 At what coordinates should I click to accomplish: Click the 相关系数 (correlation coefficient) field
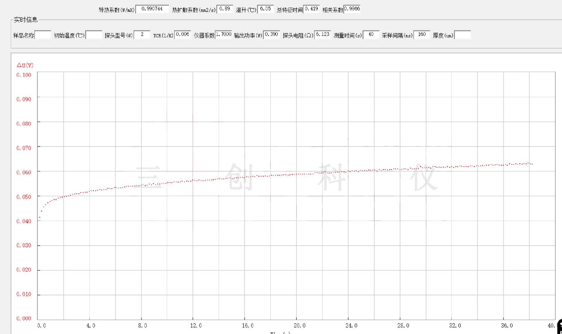tap(352, 9)
